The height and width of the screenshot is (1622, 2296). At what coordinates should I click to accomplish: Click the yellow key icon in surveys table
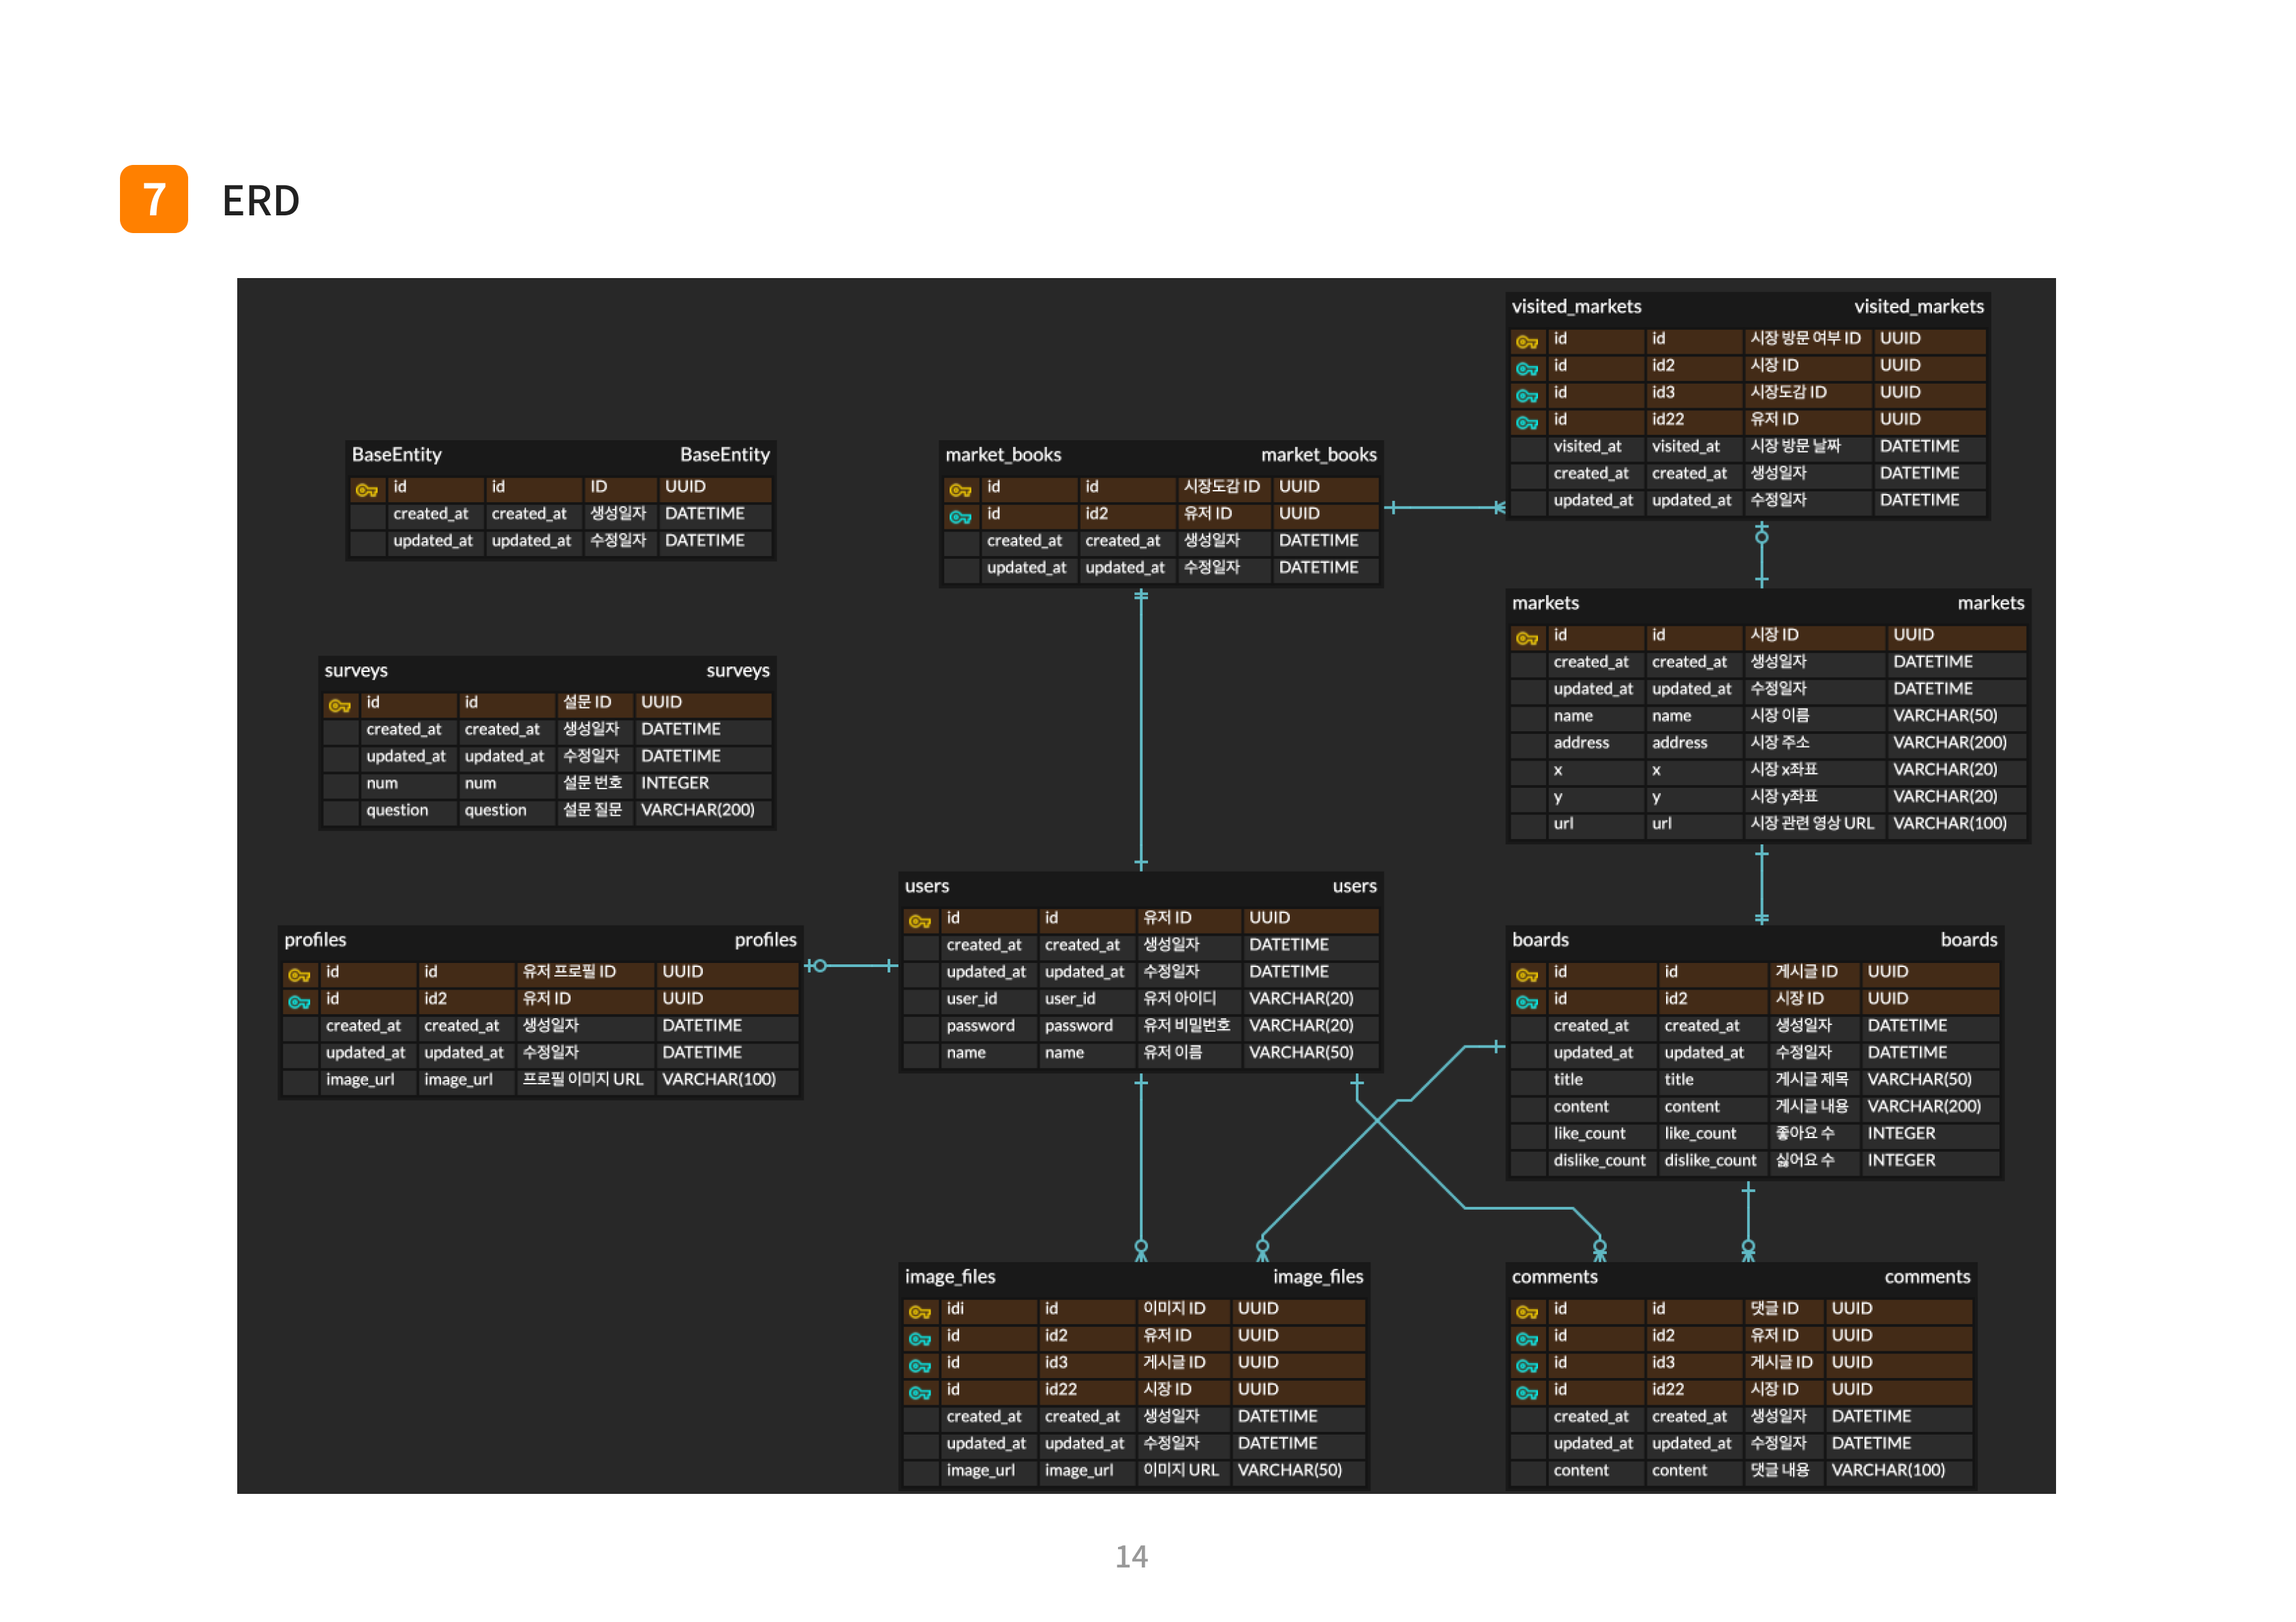click(x=339, y=706)
